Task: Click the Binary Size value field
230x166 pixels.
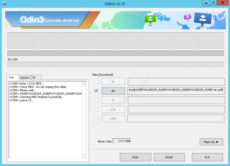Action: [x=122, y=141]
